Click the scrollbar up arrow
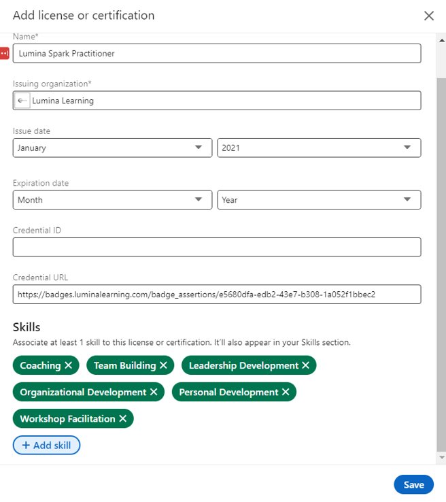 pyautogui.click(x=441, y=40)
